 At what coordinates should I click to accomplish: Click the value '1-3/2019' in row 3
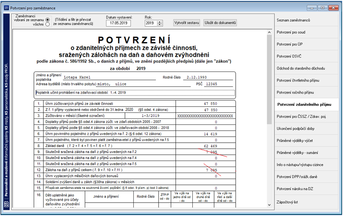point(151,116)
